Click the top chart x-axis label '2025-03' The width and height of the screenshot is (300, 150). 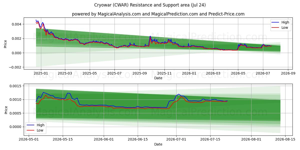[x=65, y=73]
